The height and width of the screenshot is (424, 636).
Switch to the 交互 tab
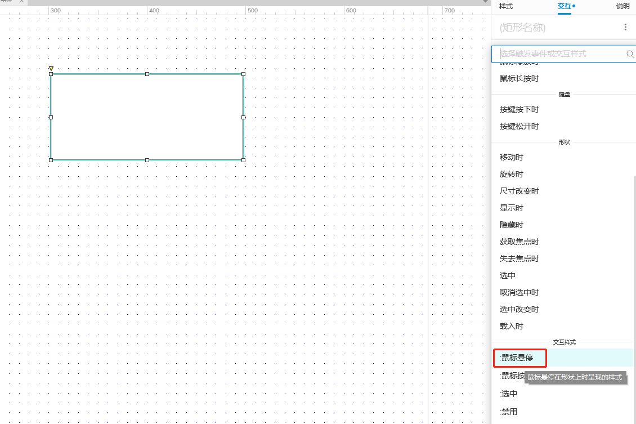[564, 6]
